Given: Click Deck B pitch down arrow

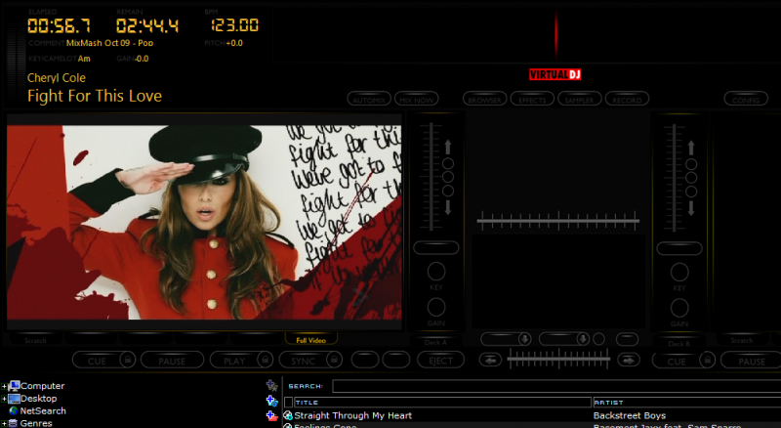Looking at the screenshot, I should [691, 208].
